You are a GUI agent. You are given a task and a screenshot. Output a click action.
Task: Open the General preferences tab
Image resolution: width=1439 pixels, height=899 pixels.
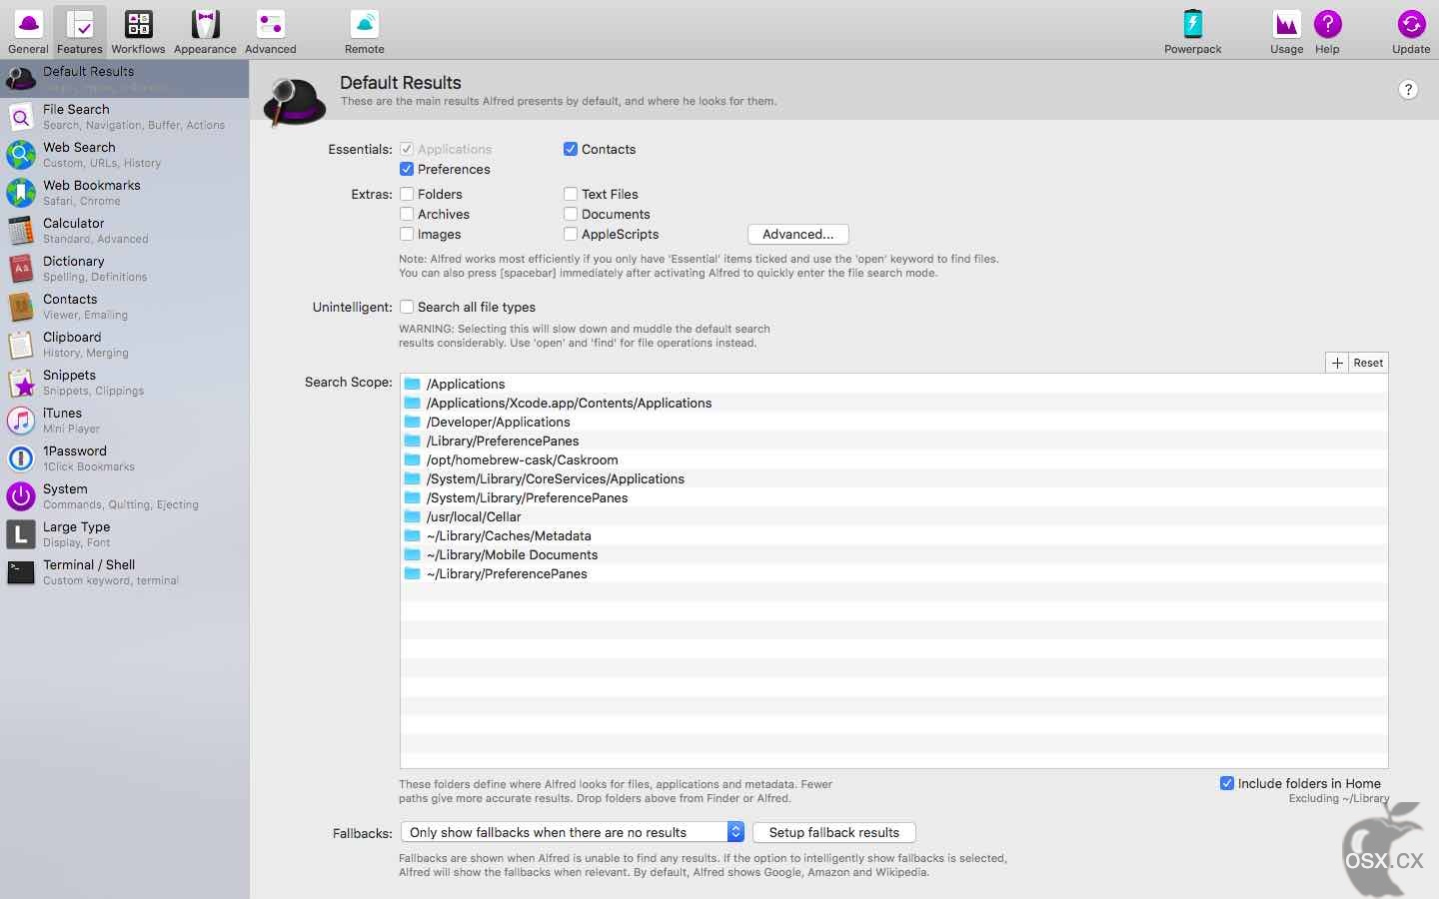click(28, 31)
